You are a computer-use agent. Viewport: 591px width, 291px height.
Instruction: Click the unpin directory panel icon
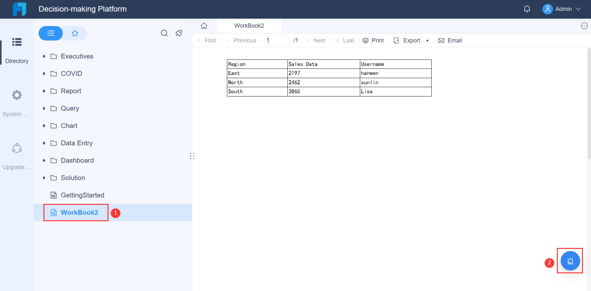click(x=179, y=33)
